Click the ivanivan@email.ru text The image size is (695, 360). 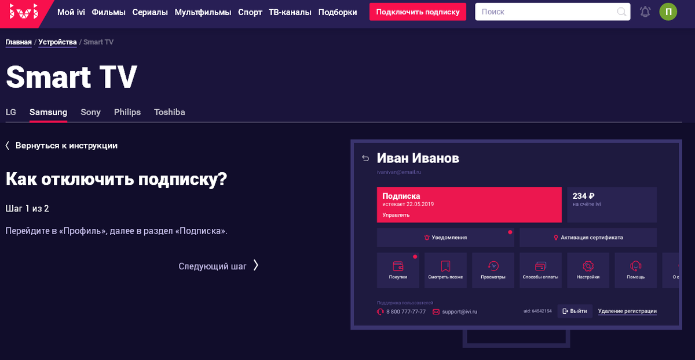pyautogui.click(x=399, y=172)
